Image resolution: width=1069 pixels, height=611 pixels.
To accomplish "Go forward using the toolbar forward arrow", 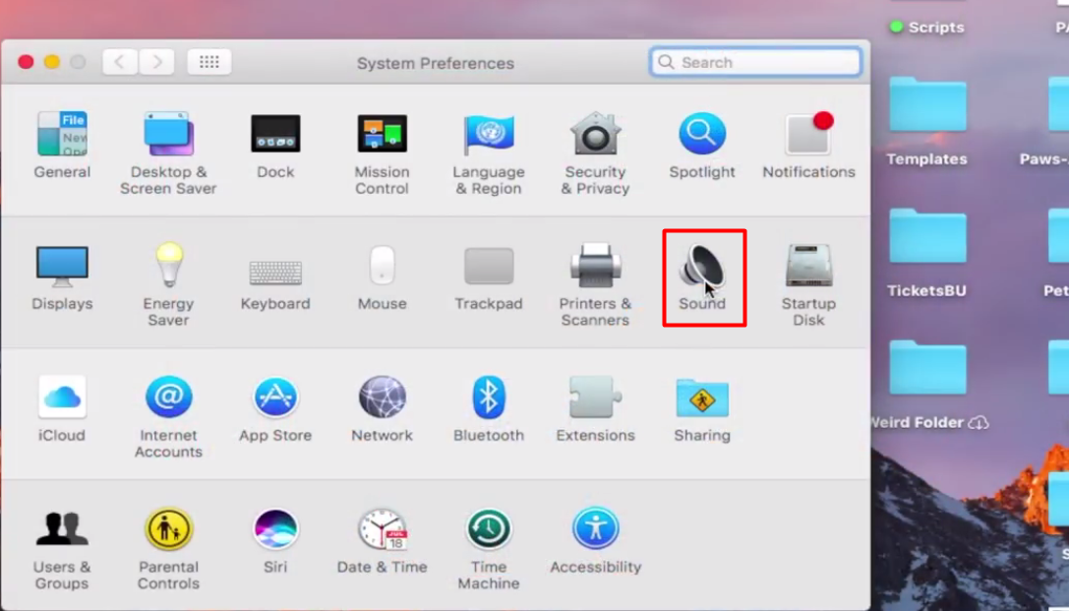I will coord(156,62).
